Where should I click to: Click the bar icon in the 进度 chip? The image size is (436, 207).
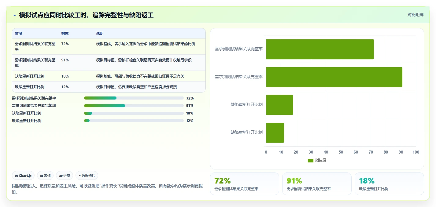[61, 176]
